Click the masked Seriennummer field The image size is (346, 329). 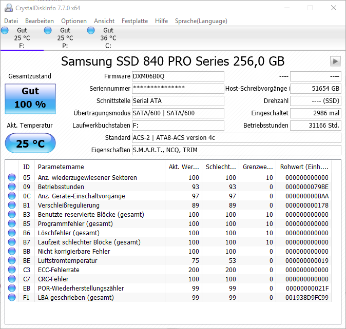pos(178,89)
